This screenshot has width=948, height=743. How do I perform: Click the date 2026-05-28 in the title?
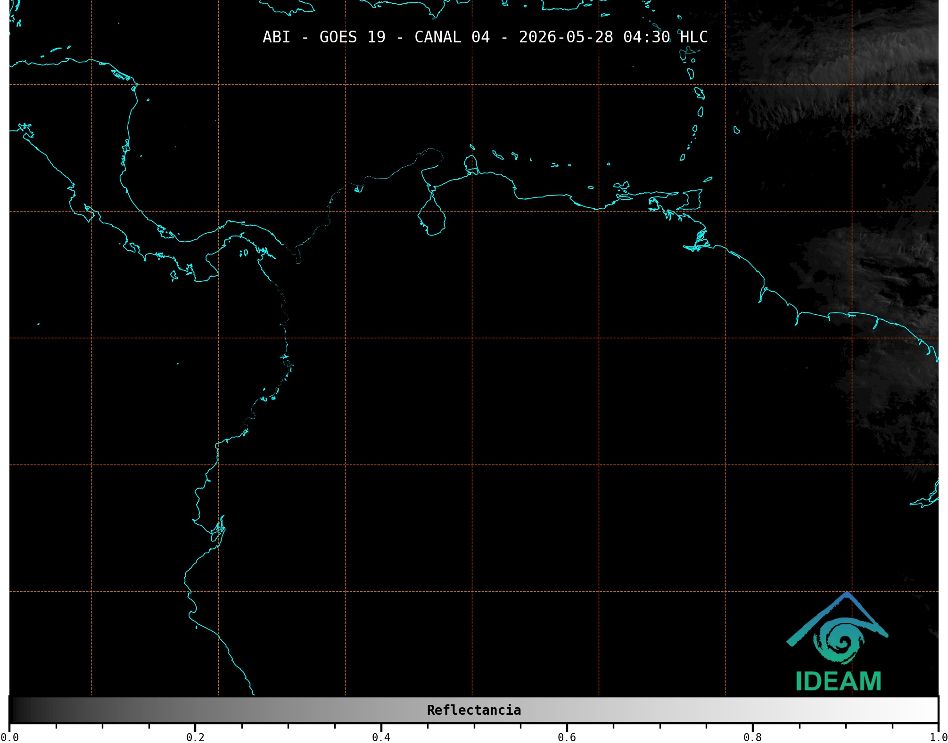tap(566, 37)
